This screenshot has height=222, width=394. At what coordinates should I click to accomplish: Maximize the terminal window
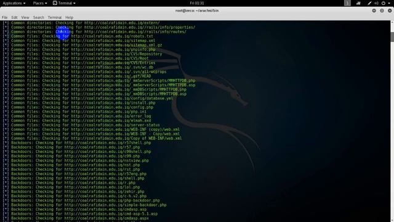382,10
